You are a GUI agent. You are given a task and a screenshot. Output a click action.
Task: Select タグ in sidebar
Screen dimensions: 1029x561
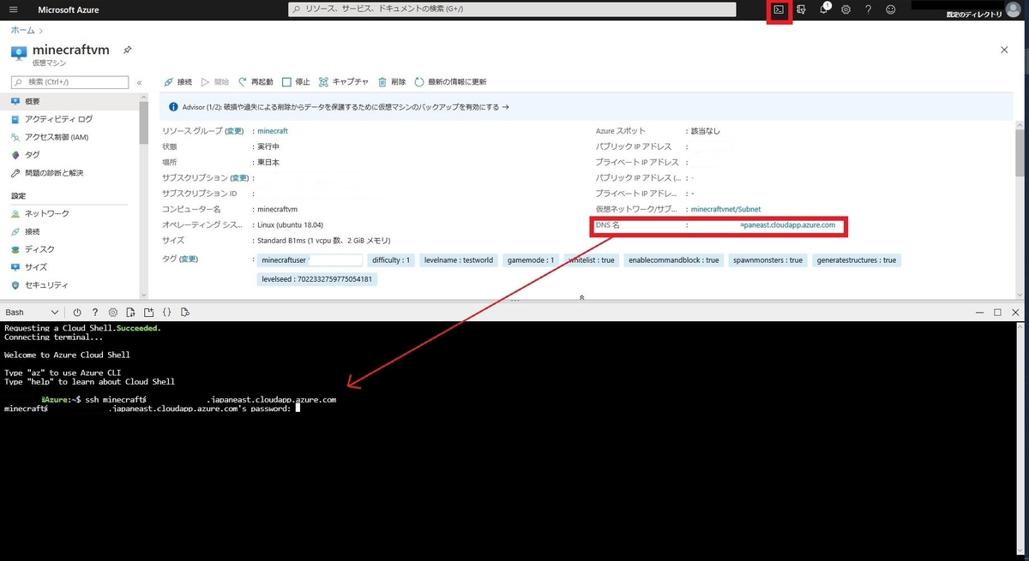[x=69, y=155]
